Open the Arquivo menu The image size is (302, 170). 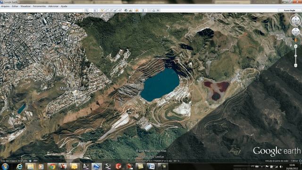tap(5, 6)
